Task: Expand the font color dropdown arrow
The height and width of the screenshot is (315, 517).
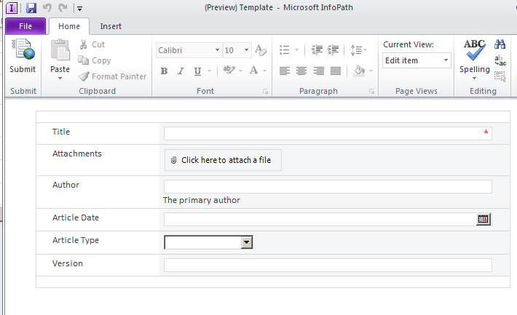Action: (264, 71)
